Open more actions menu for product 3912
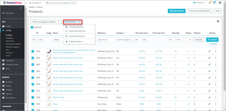This screenshot has width=226, height=111. (216, 91)
